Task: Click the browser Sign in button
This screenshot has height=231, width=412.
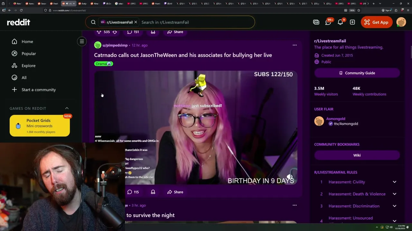Action: [x=386, y=10]
